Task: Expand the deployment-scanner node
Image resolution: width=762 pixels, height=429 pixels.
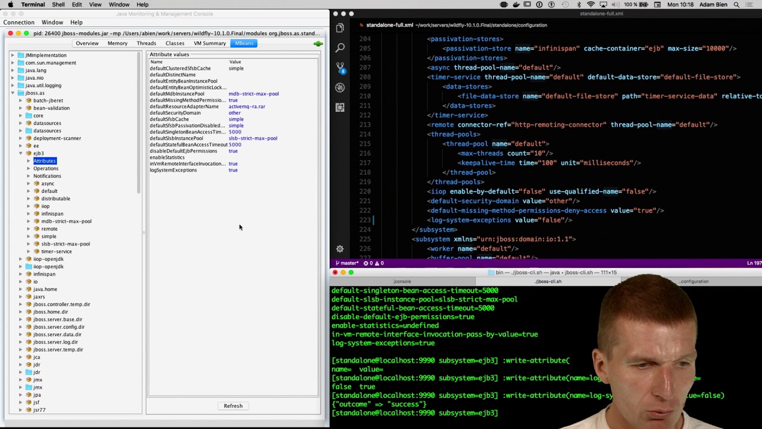Action: (20, 138)
